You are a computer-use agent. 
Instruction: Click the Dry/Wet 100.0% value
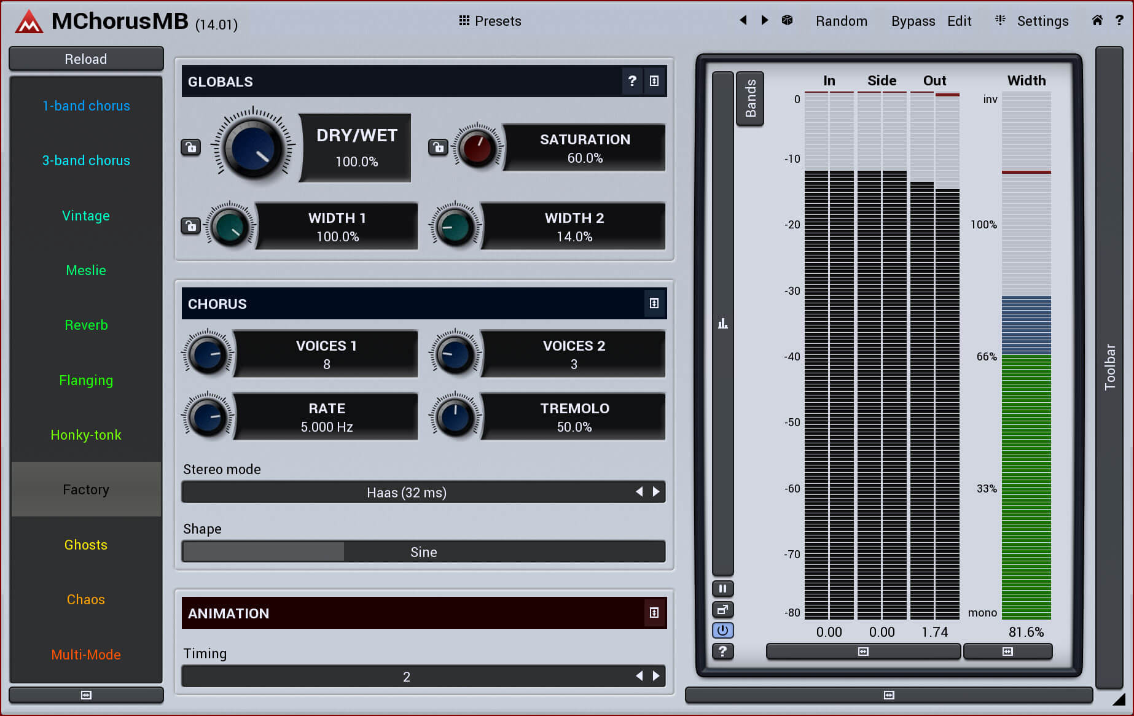point(356,161)
